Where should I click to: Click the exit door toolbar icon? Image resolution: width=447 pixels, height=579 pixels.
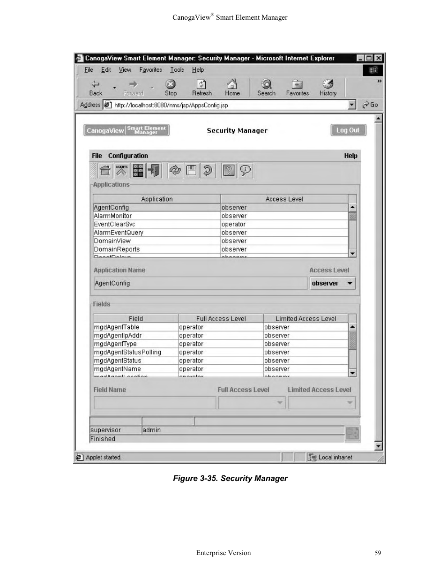154,171
